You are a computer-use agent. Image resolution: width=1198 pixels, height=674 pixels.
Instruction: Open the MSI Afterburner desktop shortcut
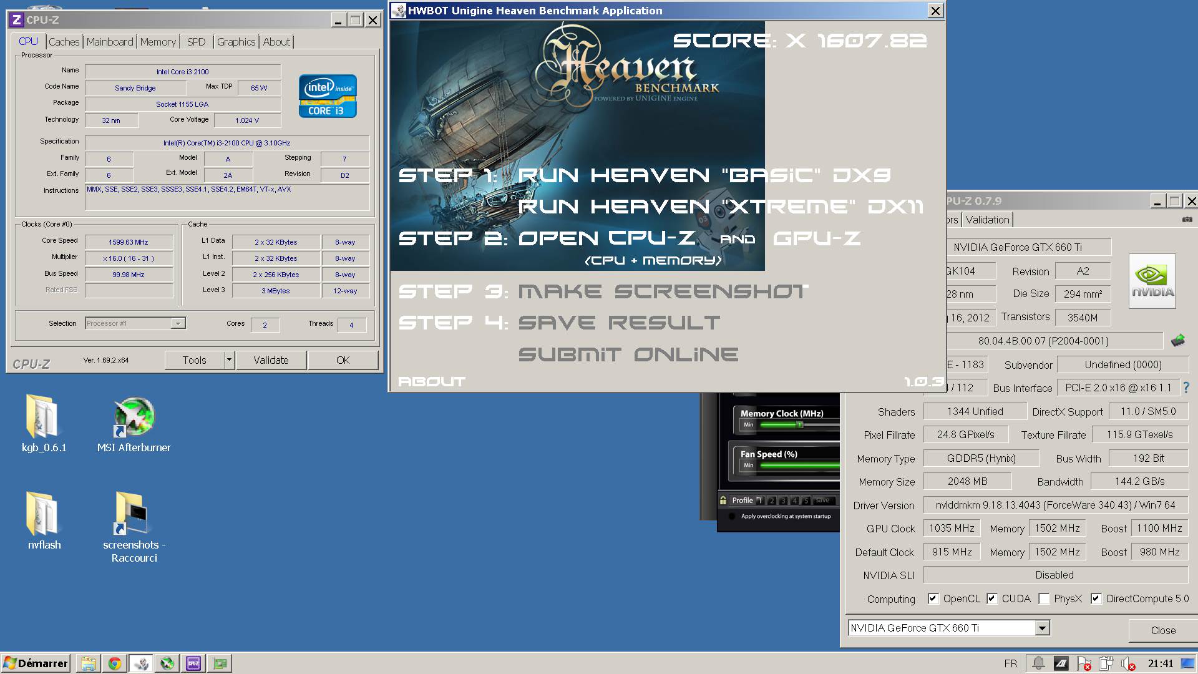point(134,416)
